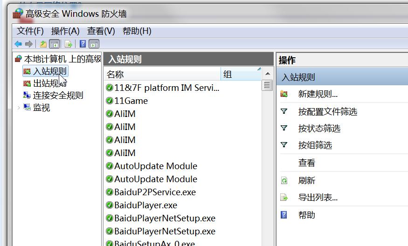
Task: Click the firewall icon in title bar
Action: (x=18, y=14)
